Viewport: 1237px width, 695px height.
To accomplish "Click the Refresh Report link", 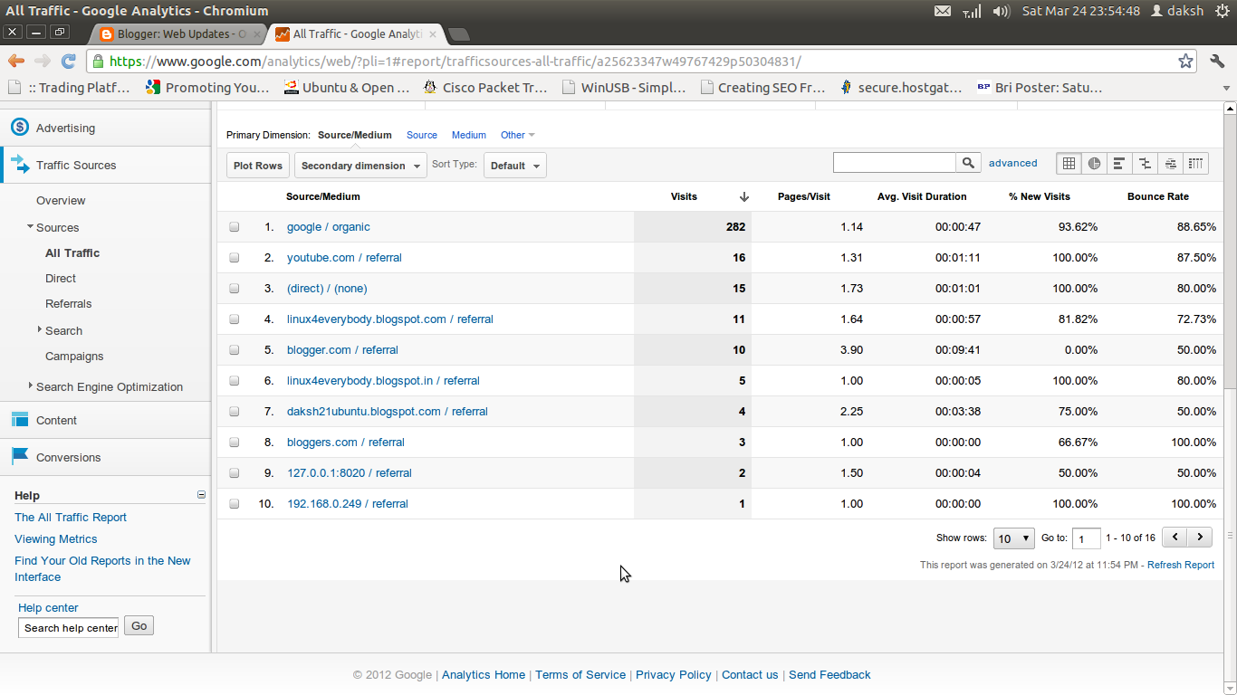I will tap(1181, 565).
